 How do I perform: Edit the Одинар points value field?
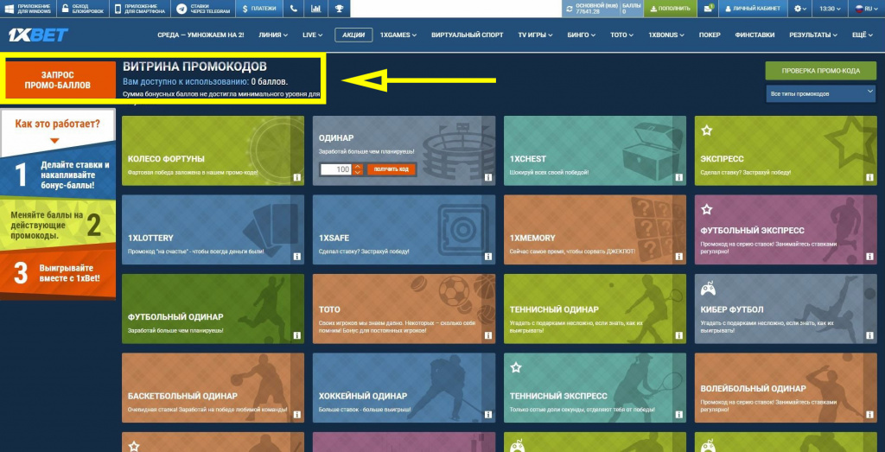(x=336, y=169)
